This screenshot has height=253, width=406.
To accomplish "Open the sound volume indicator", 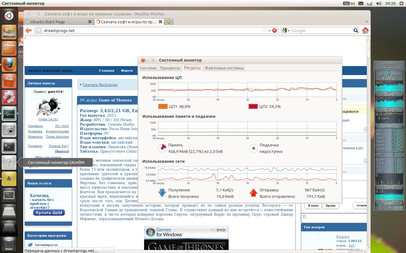I will 379,3.
